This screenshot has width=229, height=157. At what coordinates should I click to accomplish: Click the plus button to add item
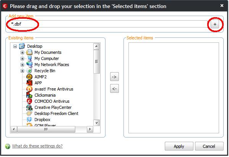pyautogui.click(x=215, y=24)
